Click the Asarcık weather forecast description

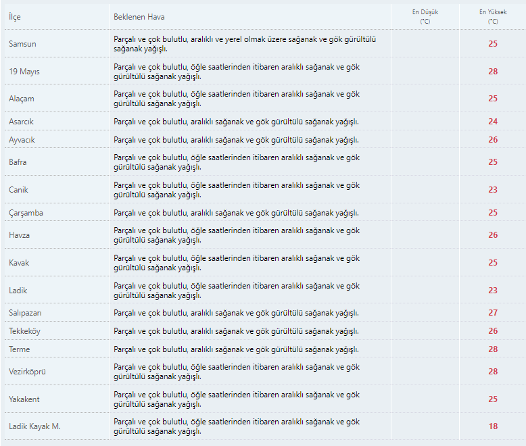coord(236,122)
